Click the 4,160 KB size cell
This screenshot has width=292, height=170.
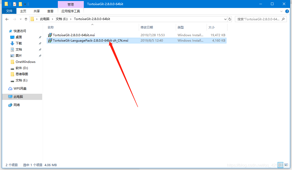[x=219, y=40]
